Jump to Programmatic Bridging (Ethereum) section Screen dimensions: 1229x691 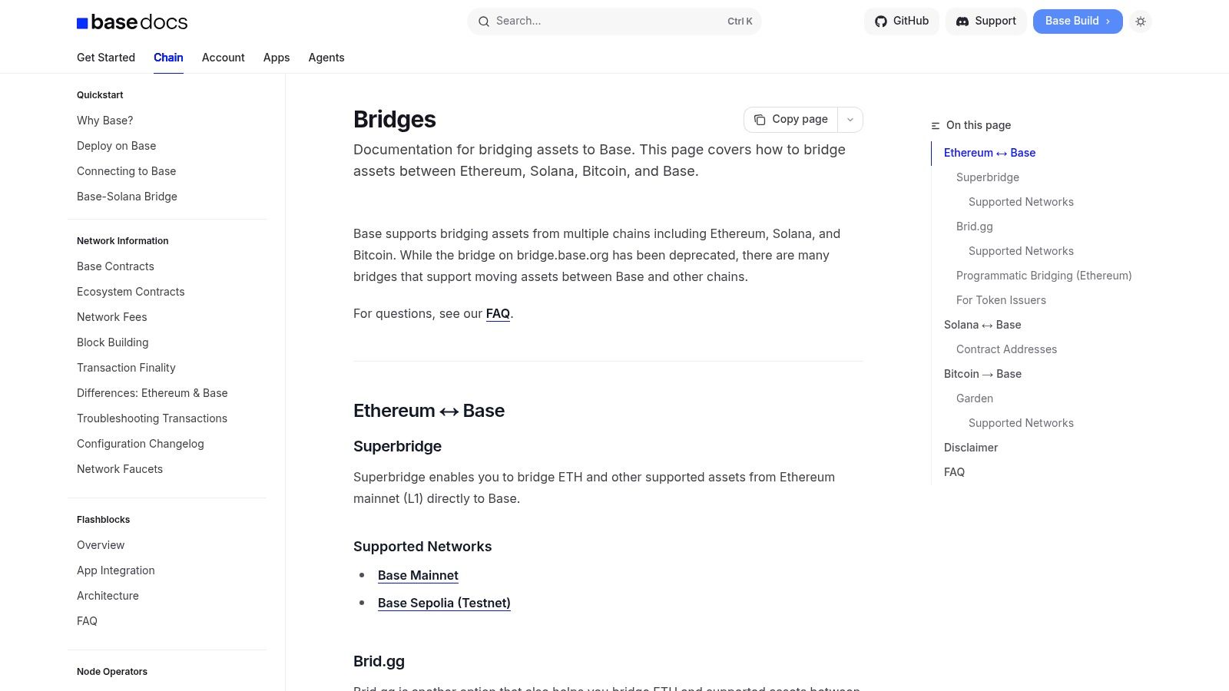pyautogui.click(x=1044, y=276)
